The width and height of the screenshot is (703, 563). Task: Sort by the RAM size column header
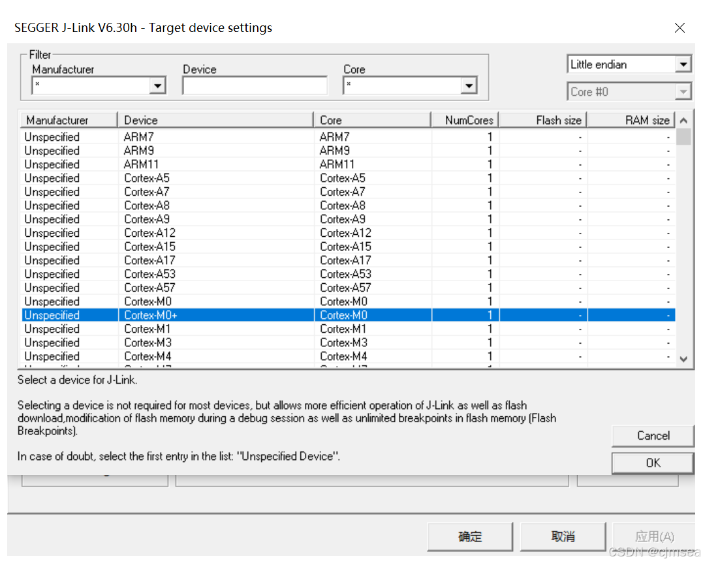631,120
